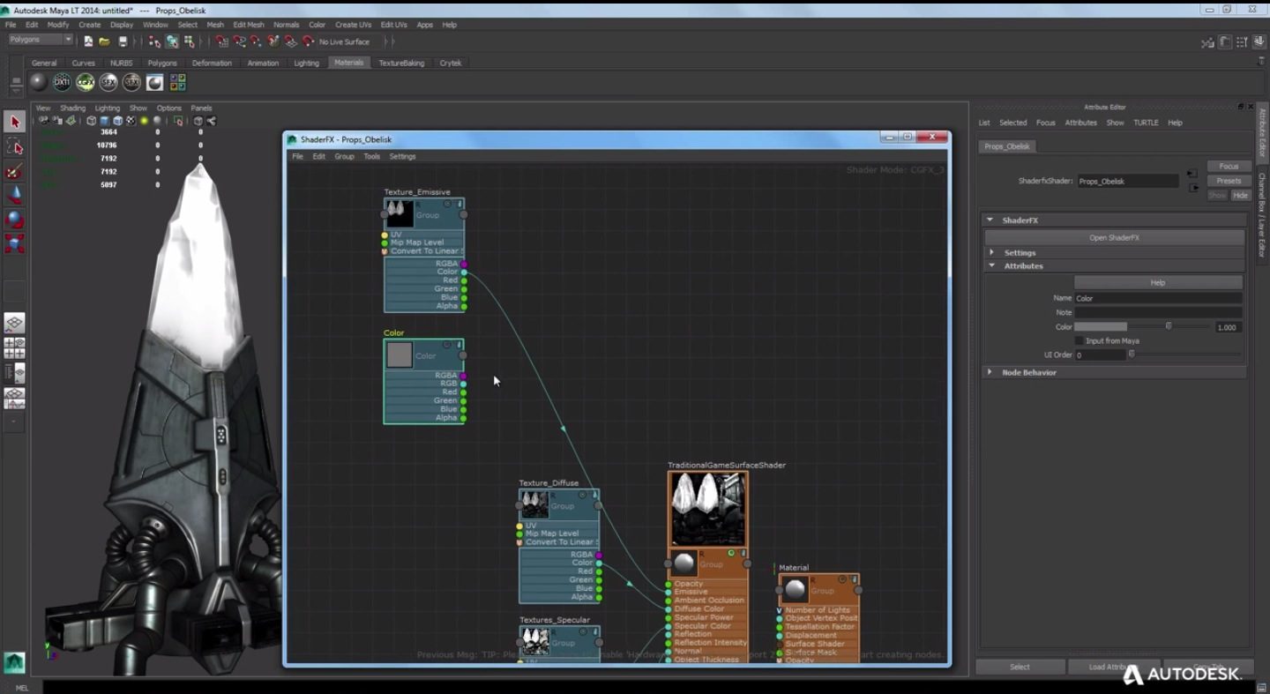
Task: Click the CGFX shader shelf icon
Action: (x=85, y=82)
